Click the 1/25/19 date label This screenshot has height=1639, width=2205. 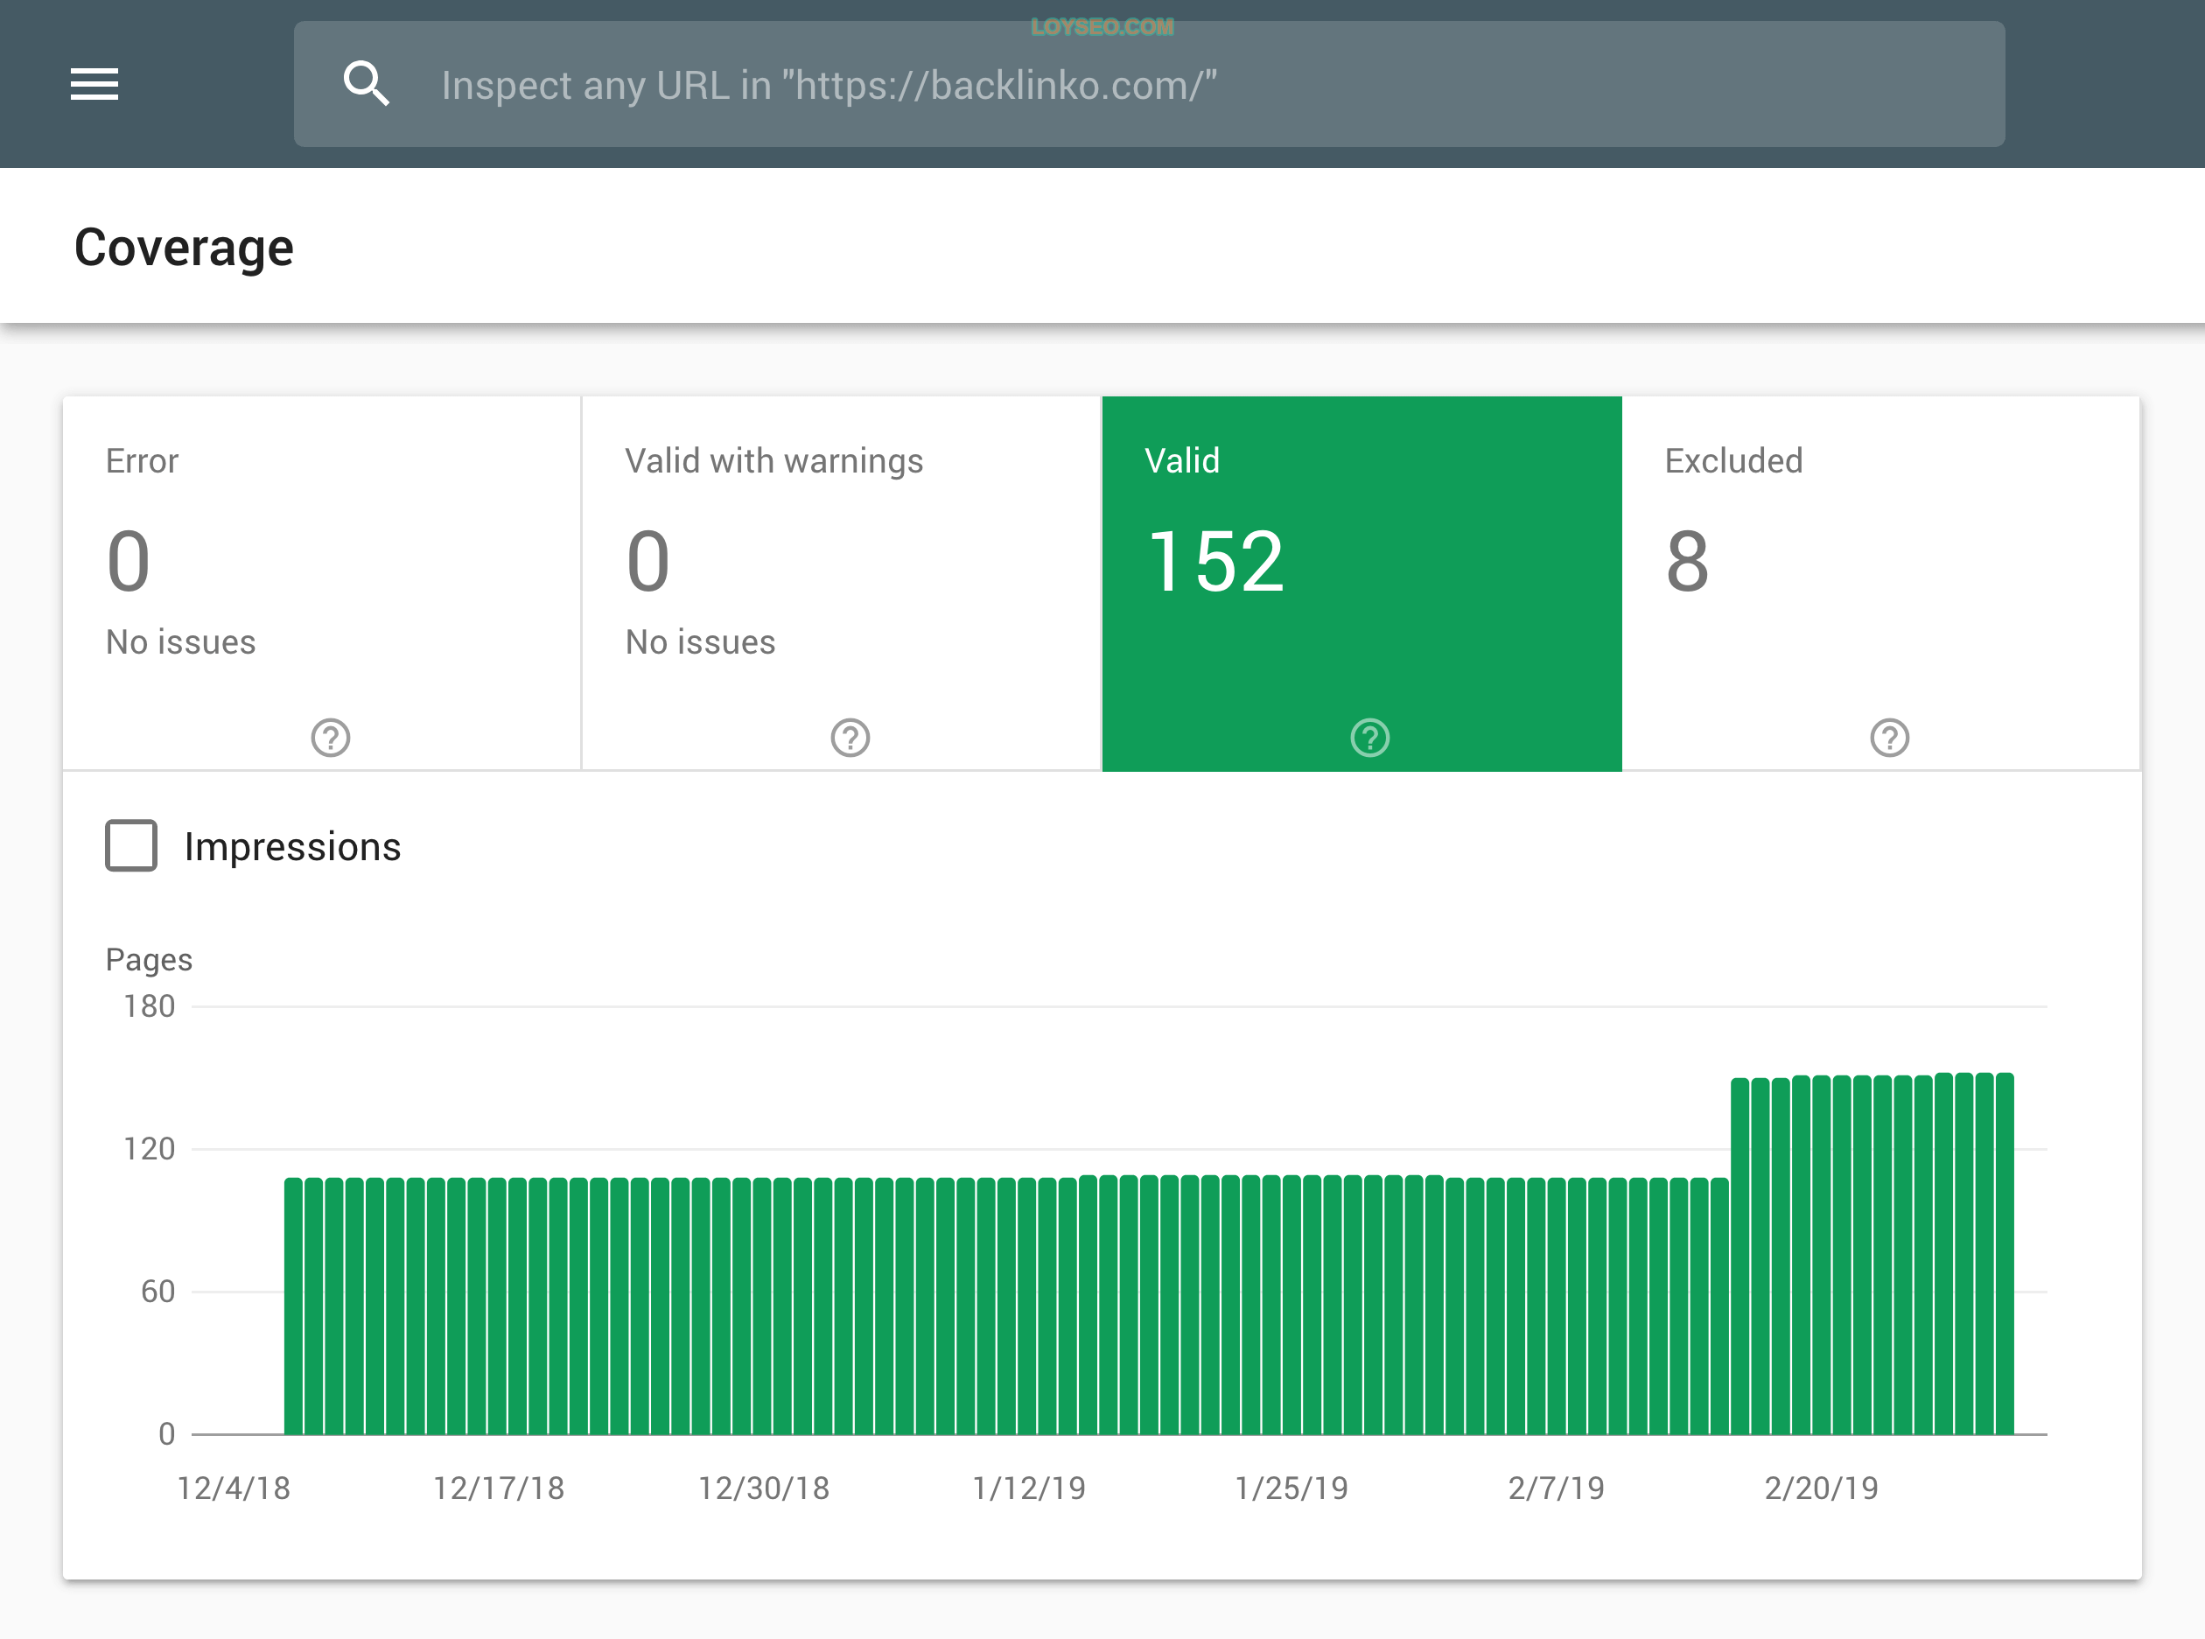1291,1488
